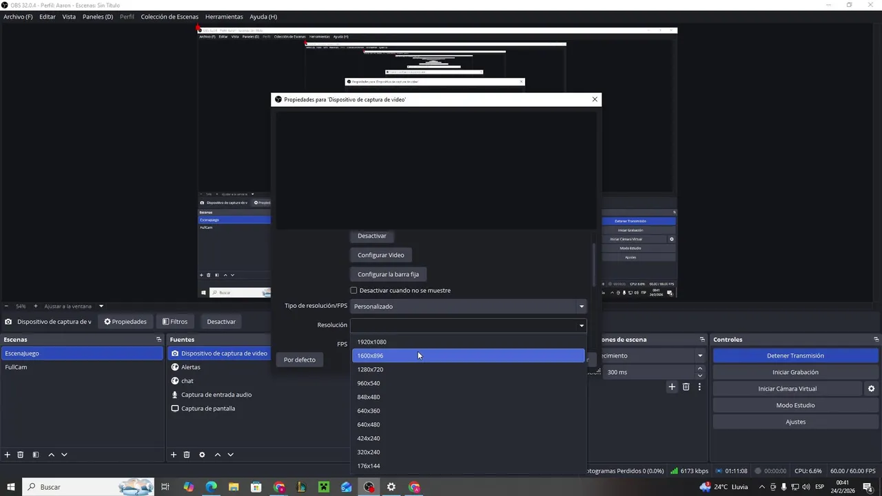This screenshot has width=882, height=496.
Task: Open notification center icon in system tray
Action: click(x=868, y=487)
